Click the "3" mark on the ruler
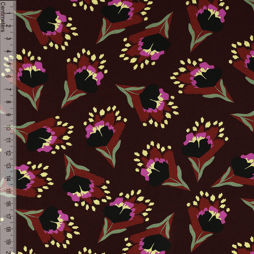 pos(8,39)
